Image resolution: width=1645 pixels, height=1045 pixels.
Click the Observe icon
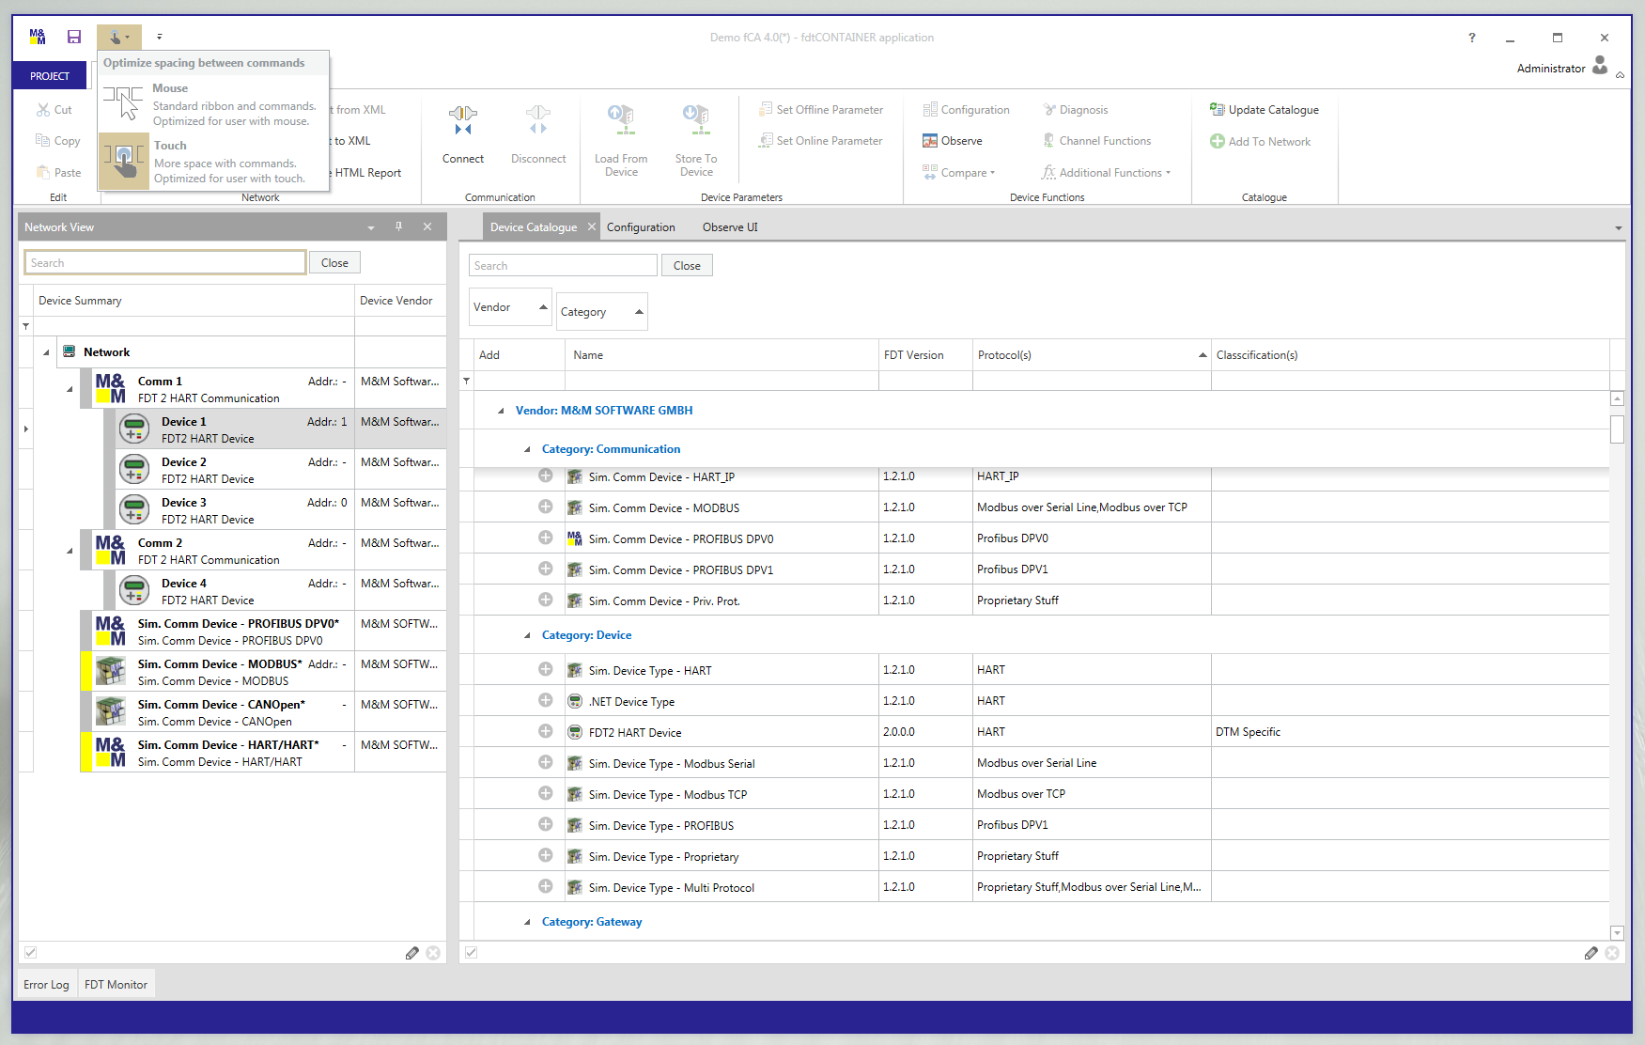click(929, 140)
